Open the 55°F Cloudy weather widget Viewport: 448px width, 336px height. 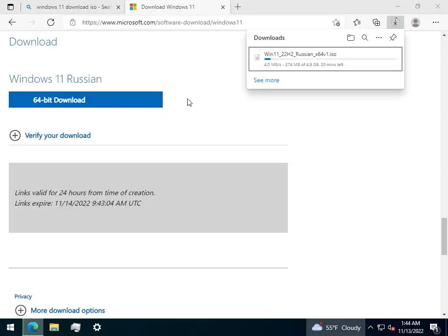pos(336,327)
